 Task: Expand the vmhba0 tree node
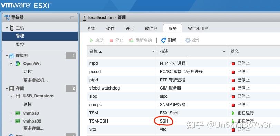pos(11,113)
